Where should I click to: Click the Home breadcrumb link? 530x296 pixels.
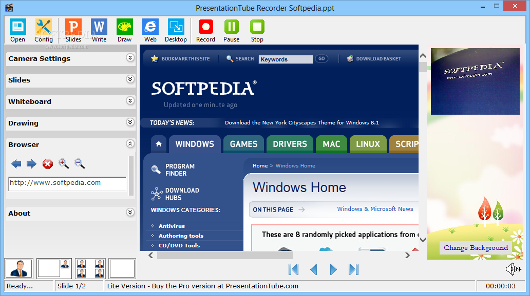pos(260,166)
